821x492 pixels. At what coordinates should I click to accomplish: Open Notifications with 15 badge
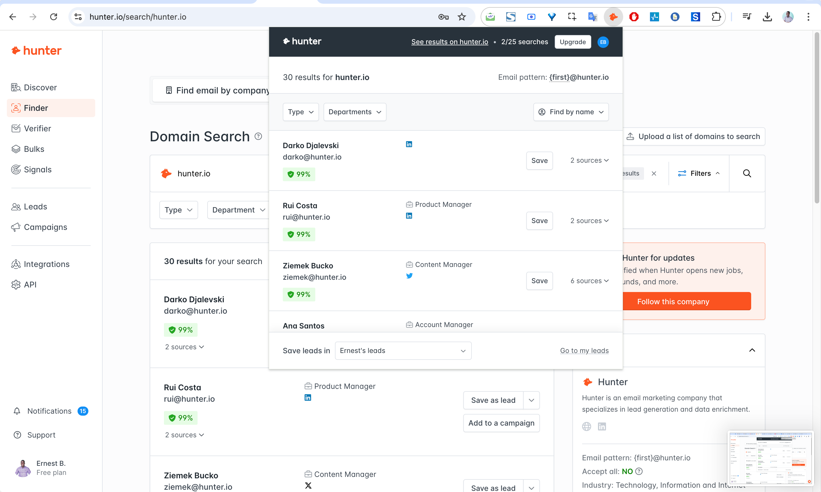pos(51,411)
